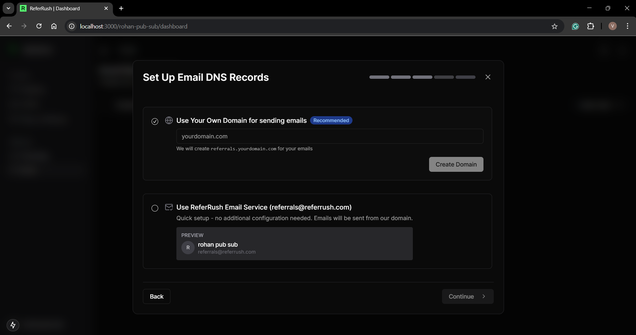The width and height of the screenshot is (636, 335).
Task: Reload the page
Action: point(39,26)
